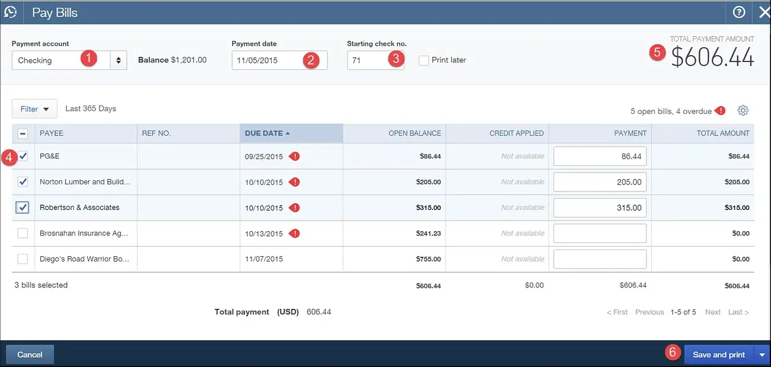The width and height of the screenshot is (771, 367).
Task: Go to the Next page of bills
Action: (713, 312)
